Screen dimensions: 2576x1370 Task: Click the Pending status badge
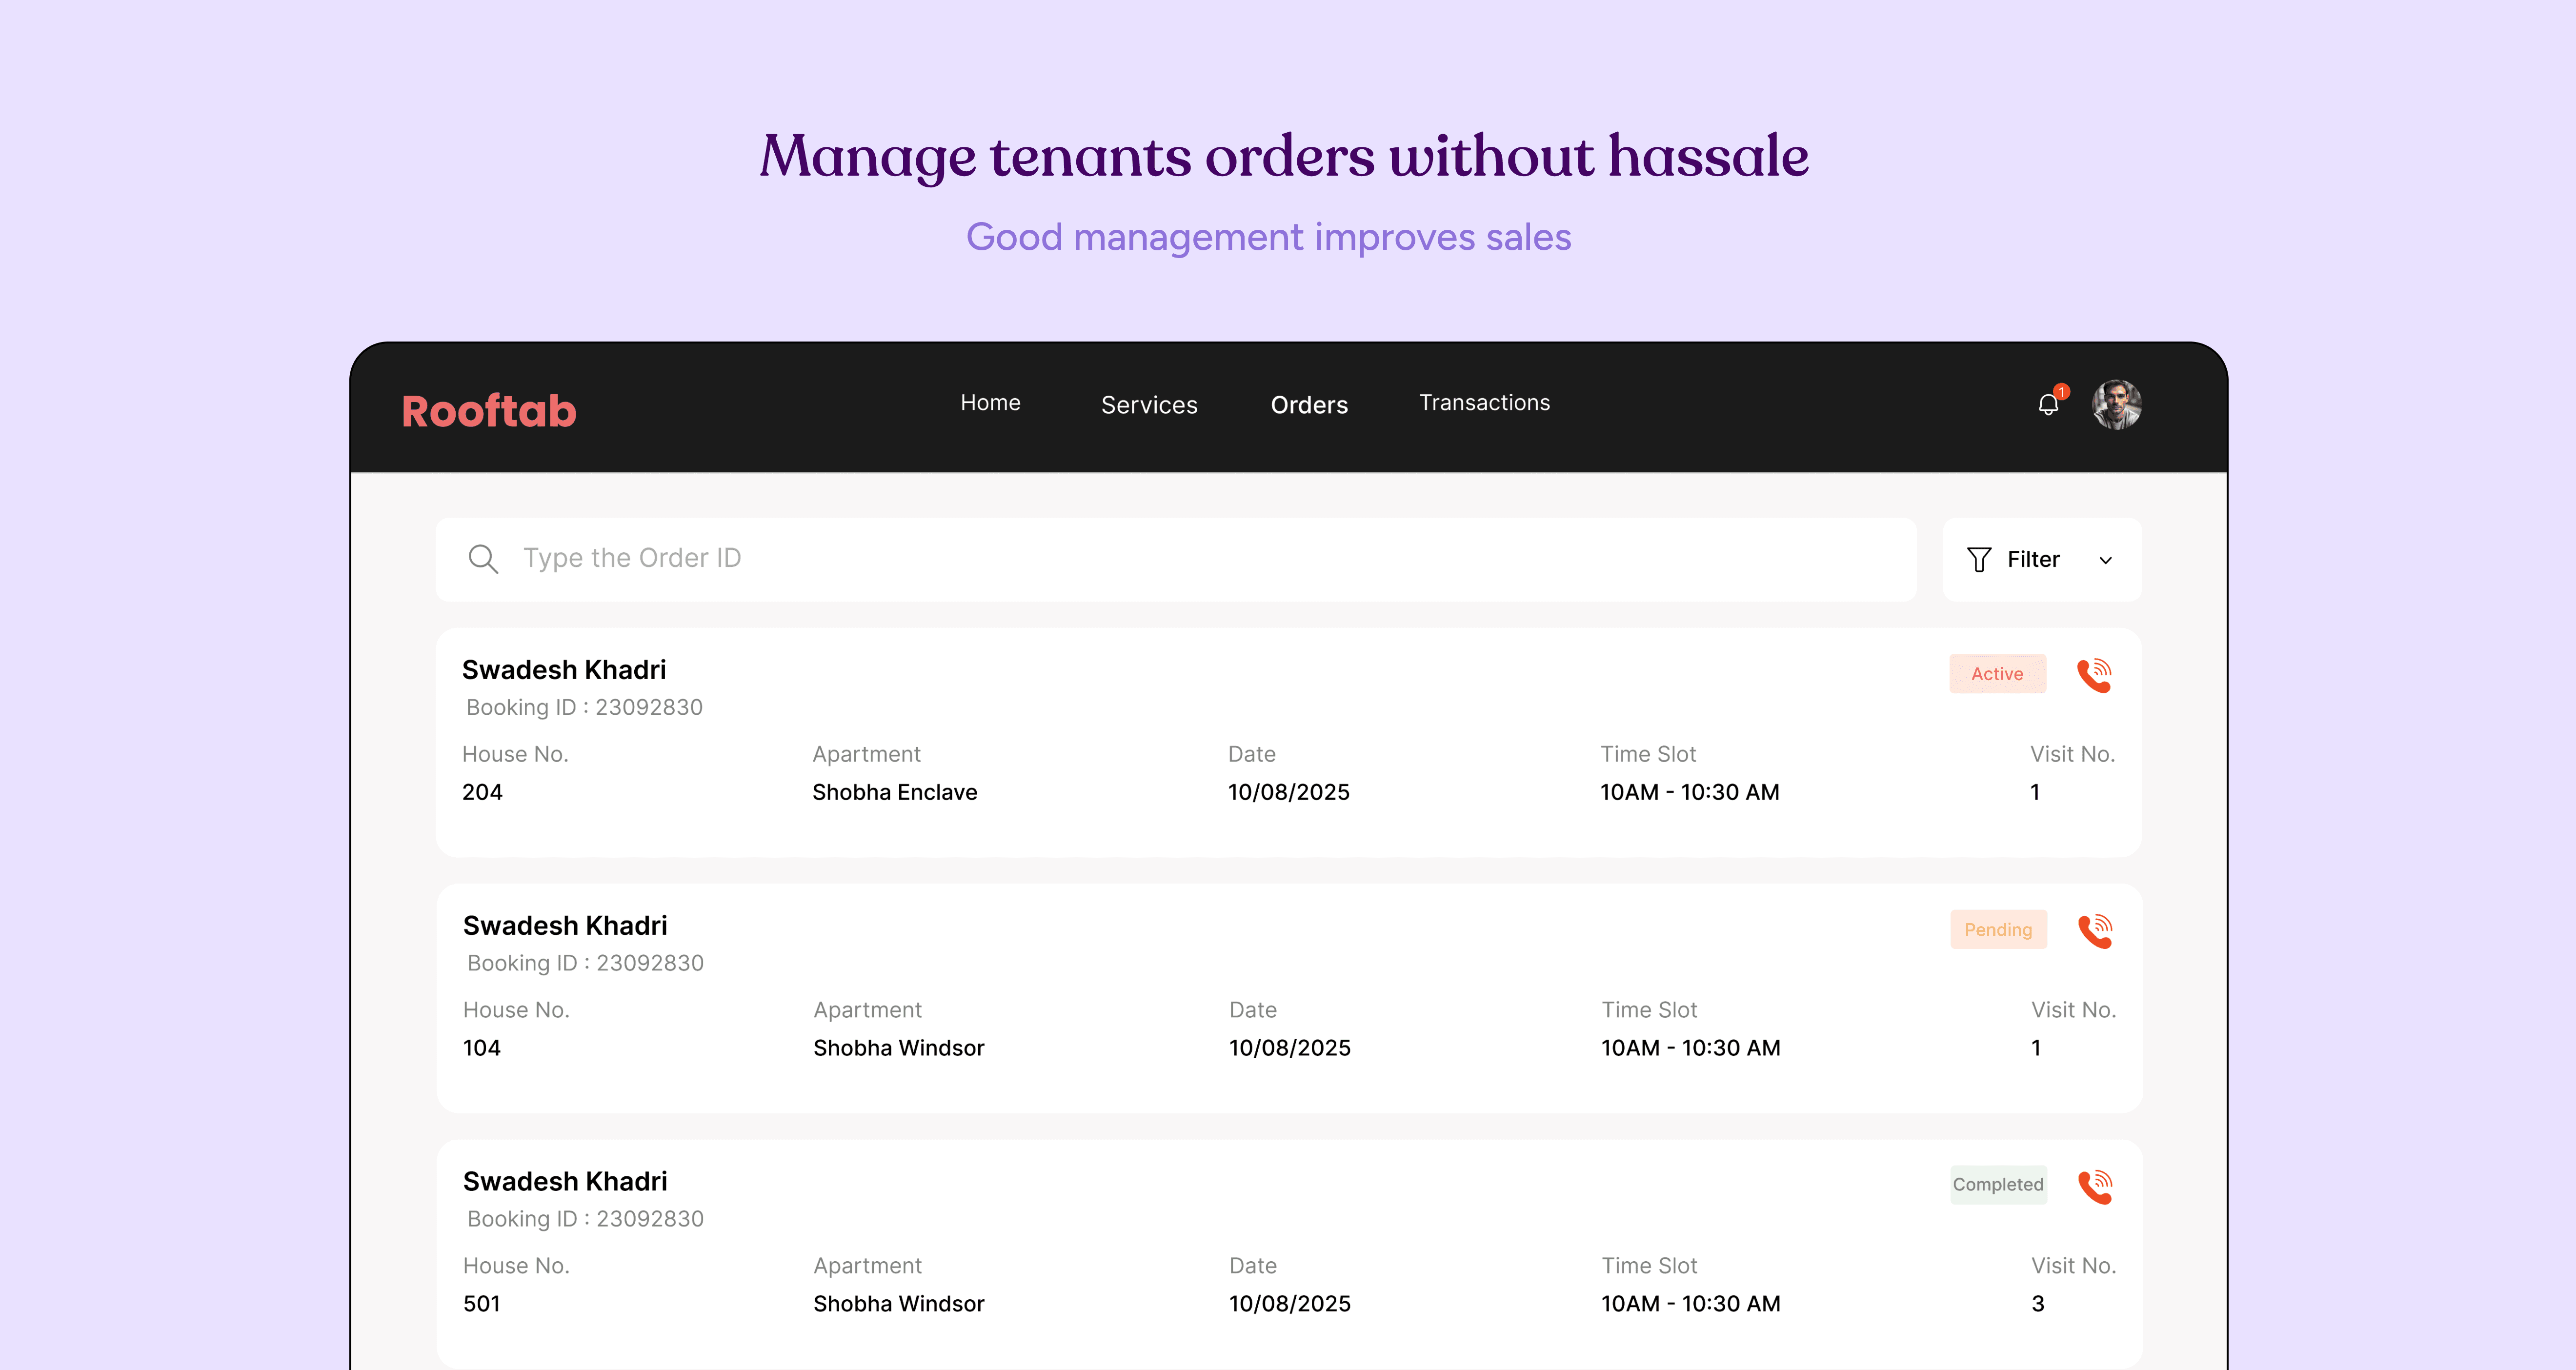(x=1998, y=930)
